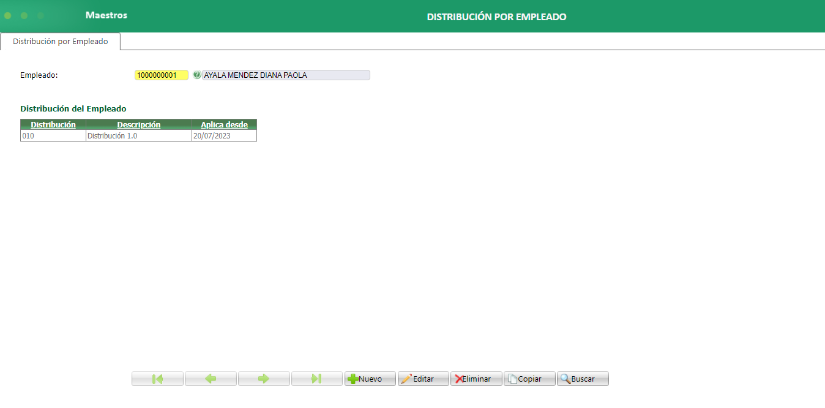Click the Descripción column header link
The image size is (825, 408).
[x=138, y=124]
